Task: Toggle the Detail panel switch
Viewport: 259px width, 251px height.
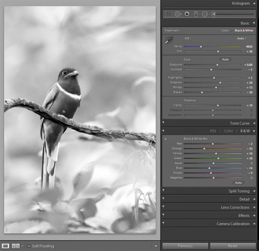Action: (x=163, y=199)
